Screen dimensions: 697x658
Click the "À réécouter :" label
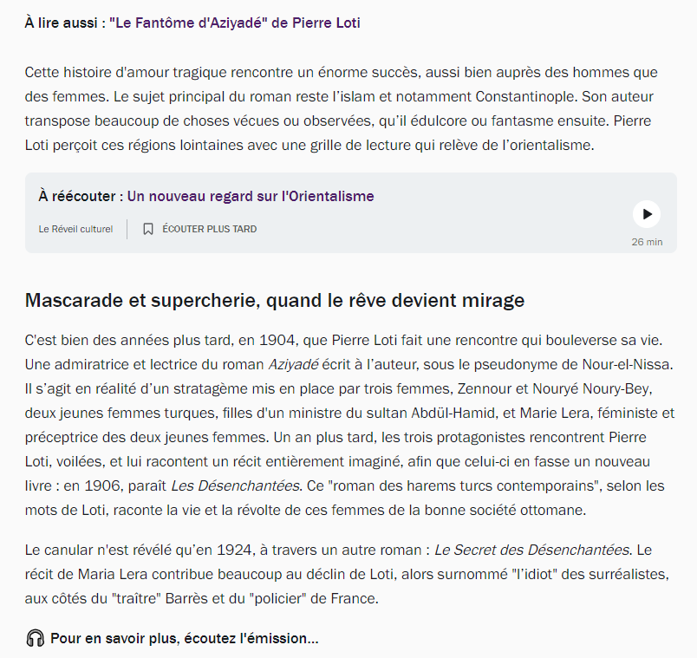[81, 197]
